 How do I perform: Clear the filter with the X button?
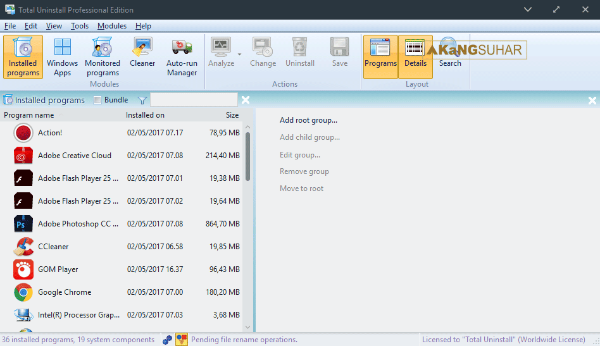coord(246,100)
